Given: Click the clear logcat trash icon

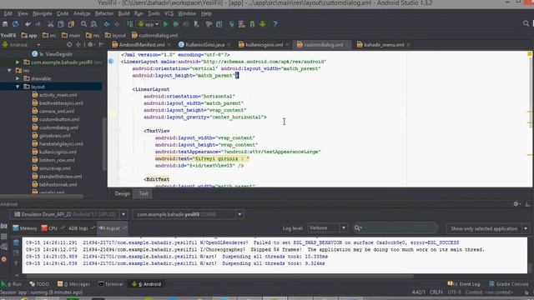Looking at the screenshot, I should (16, 242).
